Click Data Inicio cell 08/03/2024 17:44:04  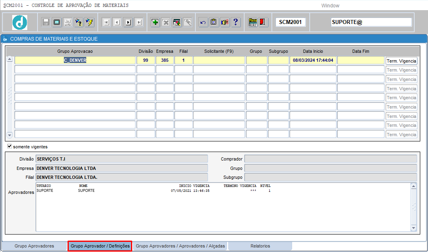[x=313, y=60]
